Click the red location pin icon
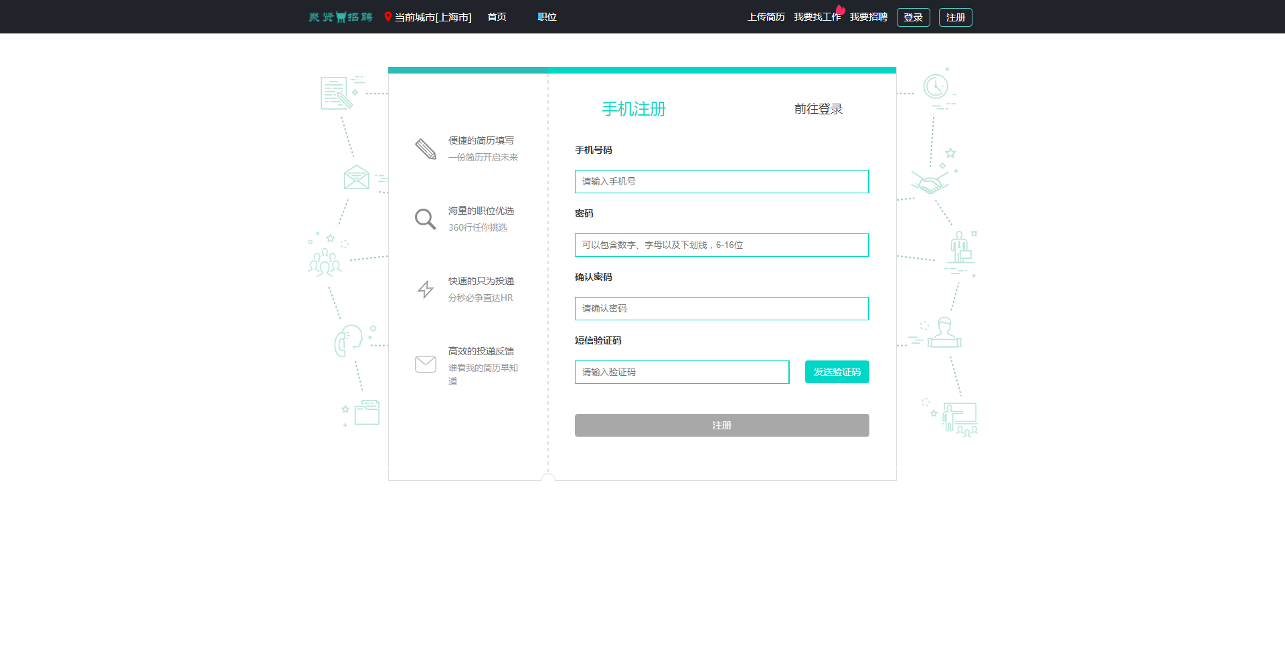1285x648 pixels. click(388, 17)
